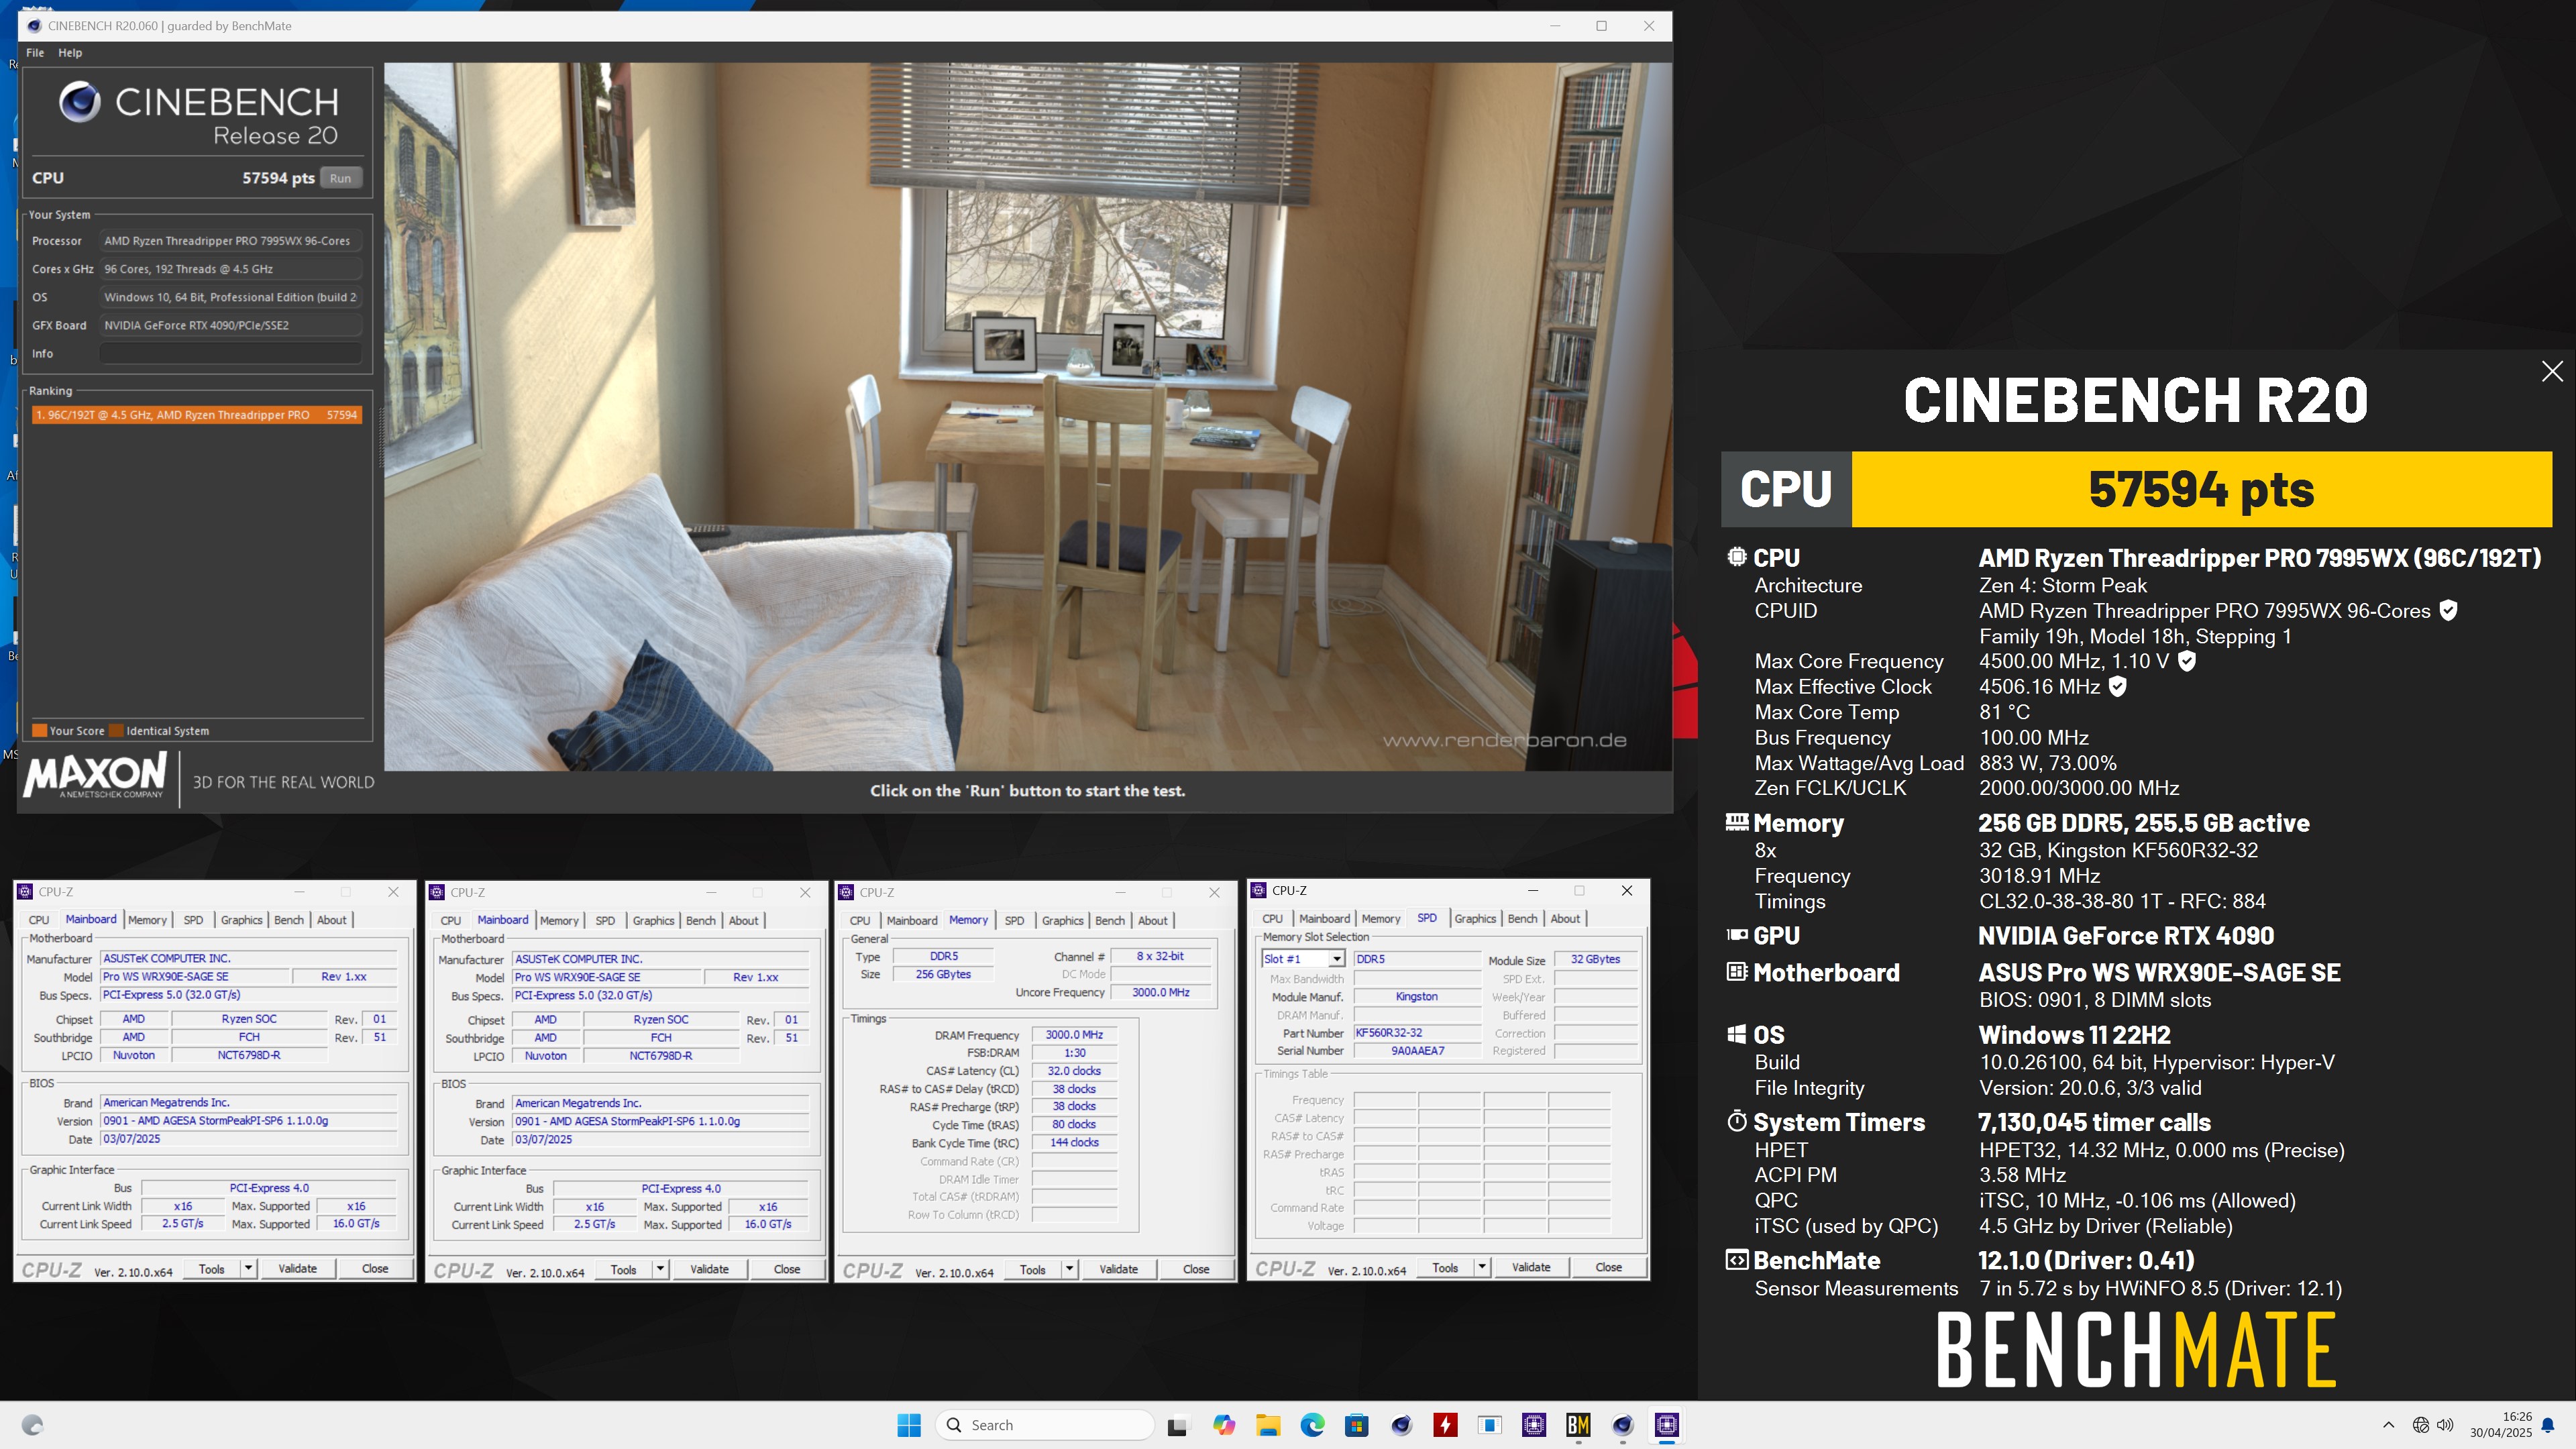2576x1449 pixels.
Task: Click the 'Your Score' orange legend swatch
Action: tap(40, 731)
